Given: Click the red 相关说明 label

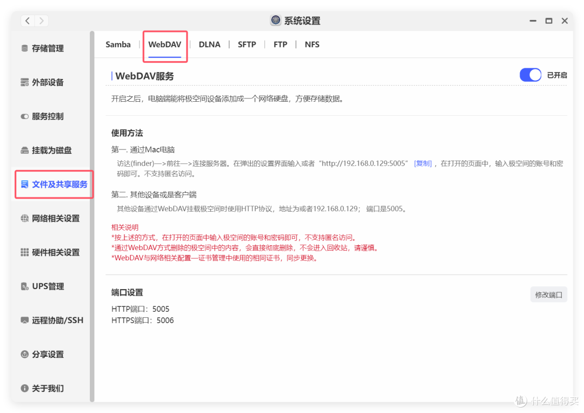Looking at the screenshot, I should tap(125, 227).
